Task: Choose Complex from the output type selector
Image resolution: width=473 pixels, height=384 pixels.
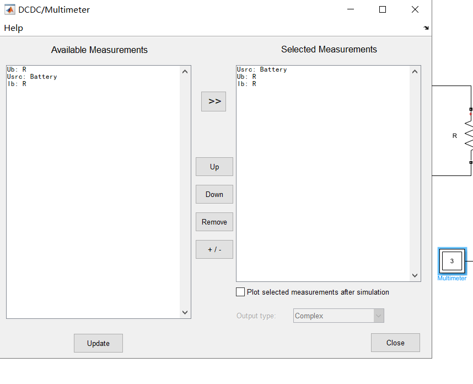Action: 338,315
